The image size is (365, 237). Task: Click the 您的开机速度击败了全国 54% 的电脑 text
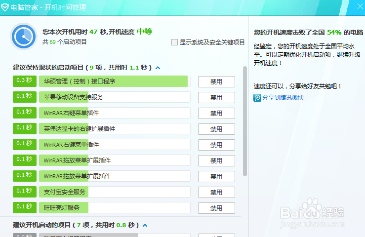(308, 33)
